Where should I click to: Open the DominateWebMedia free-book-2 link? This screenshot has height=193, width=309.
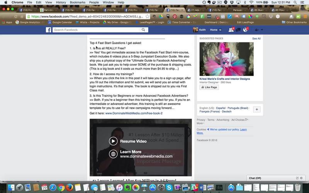[x=134, y=113]
